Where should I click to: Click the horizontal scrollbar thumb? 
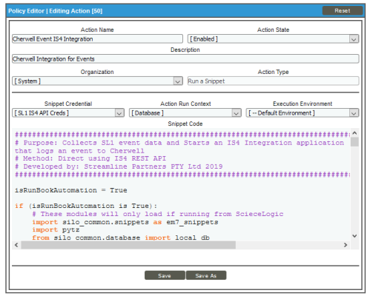[x=128, y=245]
